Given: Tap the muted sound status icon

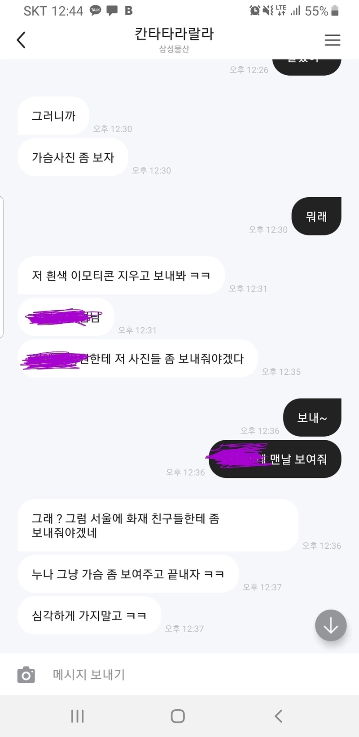Looking at the screenshot, I should coord(268,10).
